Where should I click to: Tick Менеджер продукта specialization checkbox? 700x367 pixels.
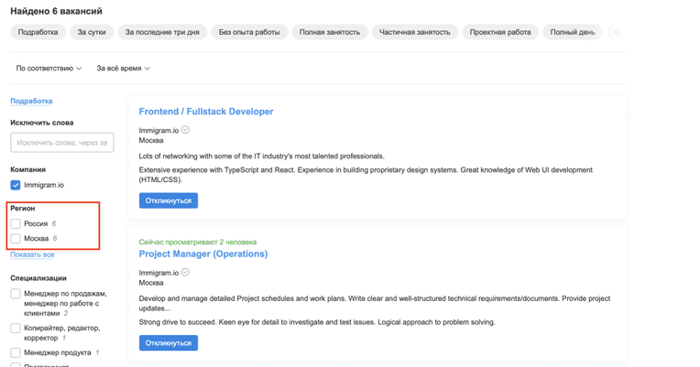coord(16,352)
